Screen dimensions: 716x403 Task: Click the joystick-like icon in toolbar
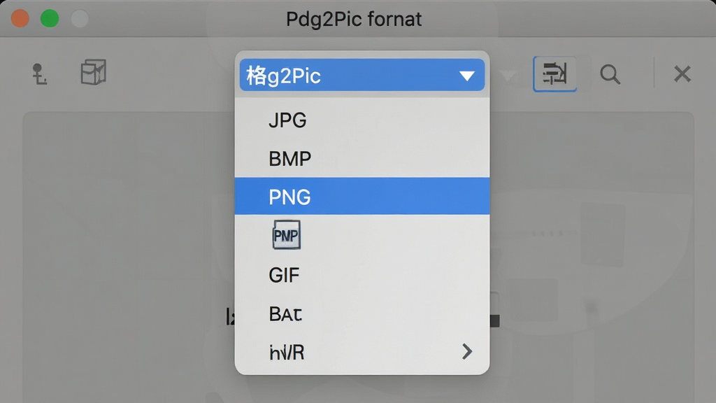[39, 74]
